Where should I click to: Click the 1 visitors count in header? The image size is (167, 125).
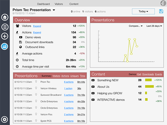(x=88, y=11)
